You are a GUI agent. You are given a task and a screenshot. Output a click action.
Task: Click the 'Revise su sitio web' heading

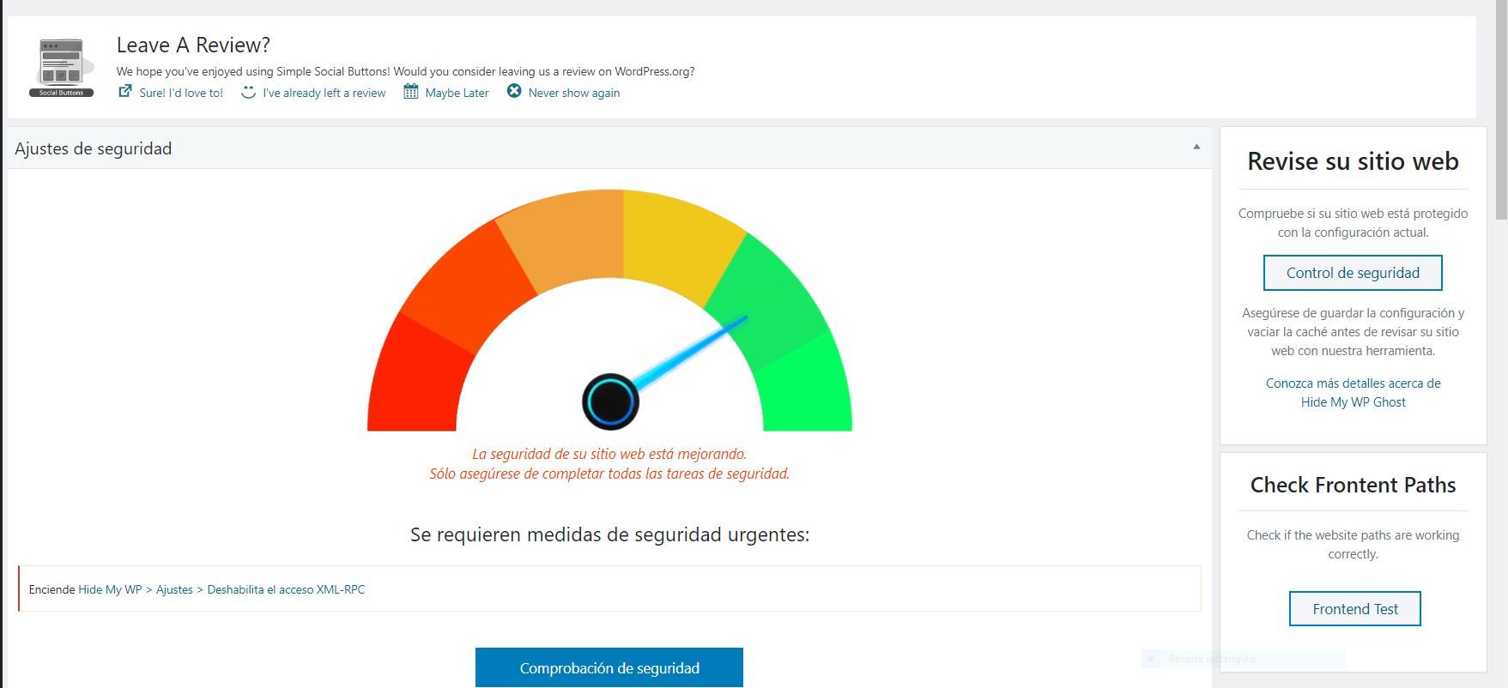coord(1353,161)
